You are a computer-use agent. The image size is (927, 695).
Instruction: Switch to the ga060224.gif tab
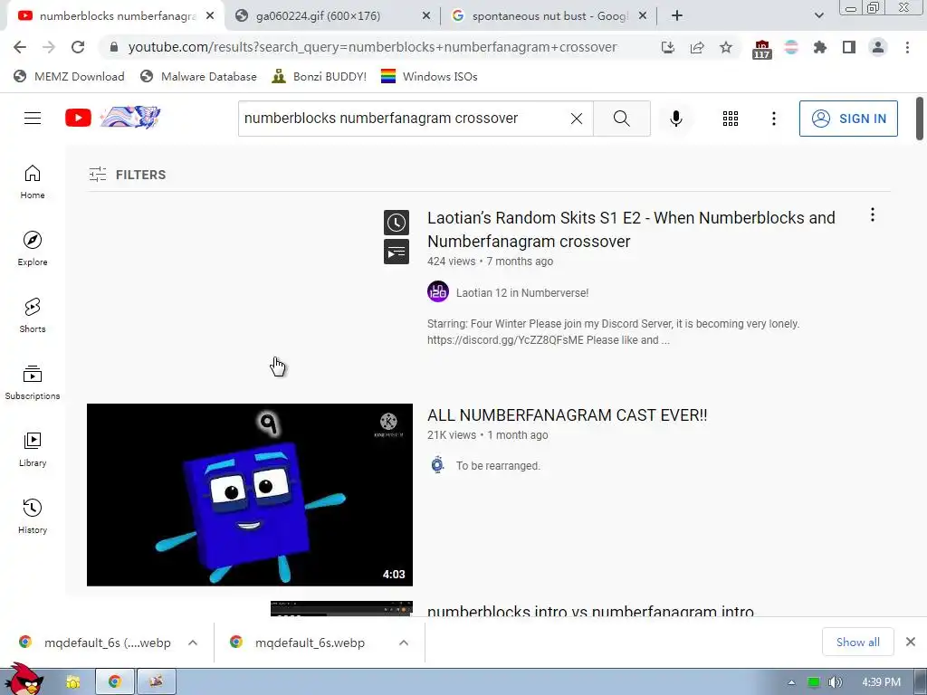click(x=318, y=16)
